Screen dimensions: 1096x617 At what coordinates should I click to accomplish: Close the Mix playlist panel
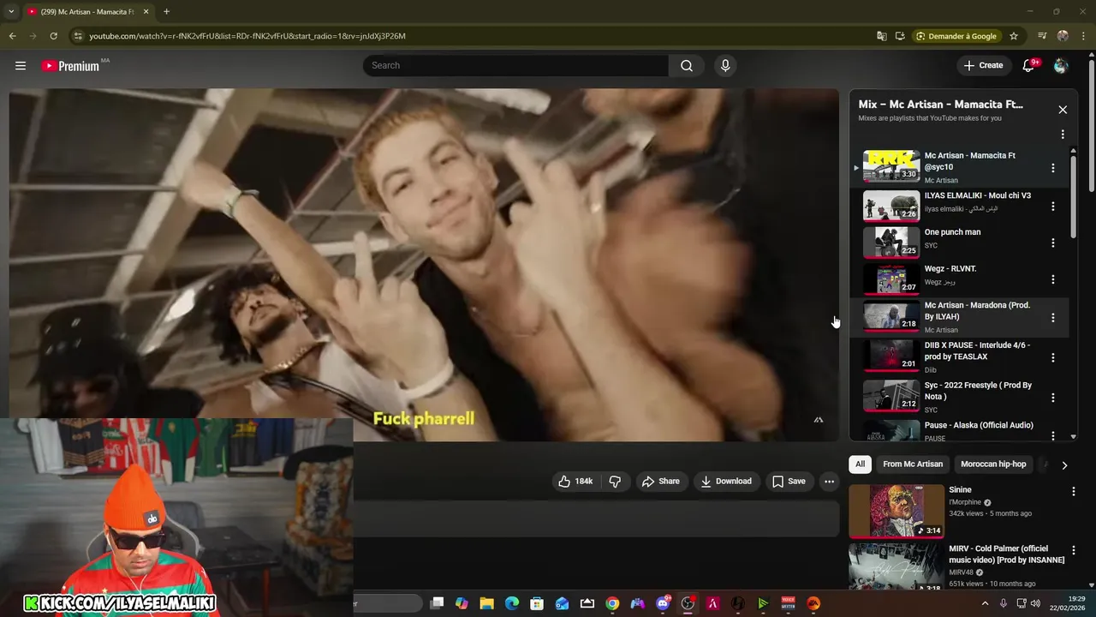(x=1063, y=110)
